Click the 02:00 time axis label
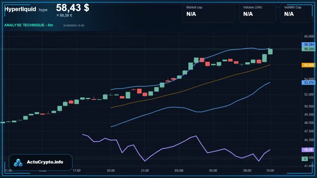The height and width of the screenshot is (178, 317). pos(179,171)
